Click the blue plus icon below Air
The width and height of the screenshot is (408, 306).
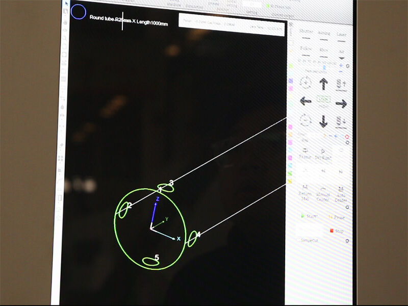[341, 66]
